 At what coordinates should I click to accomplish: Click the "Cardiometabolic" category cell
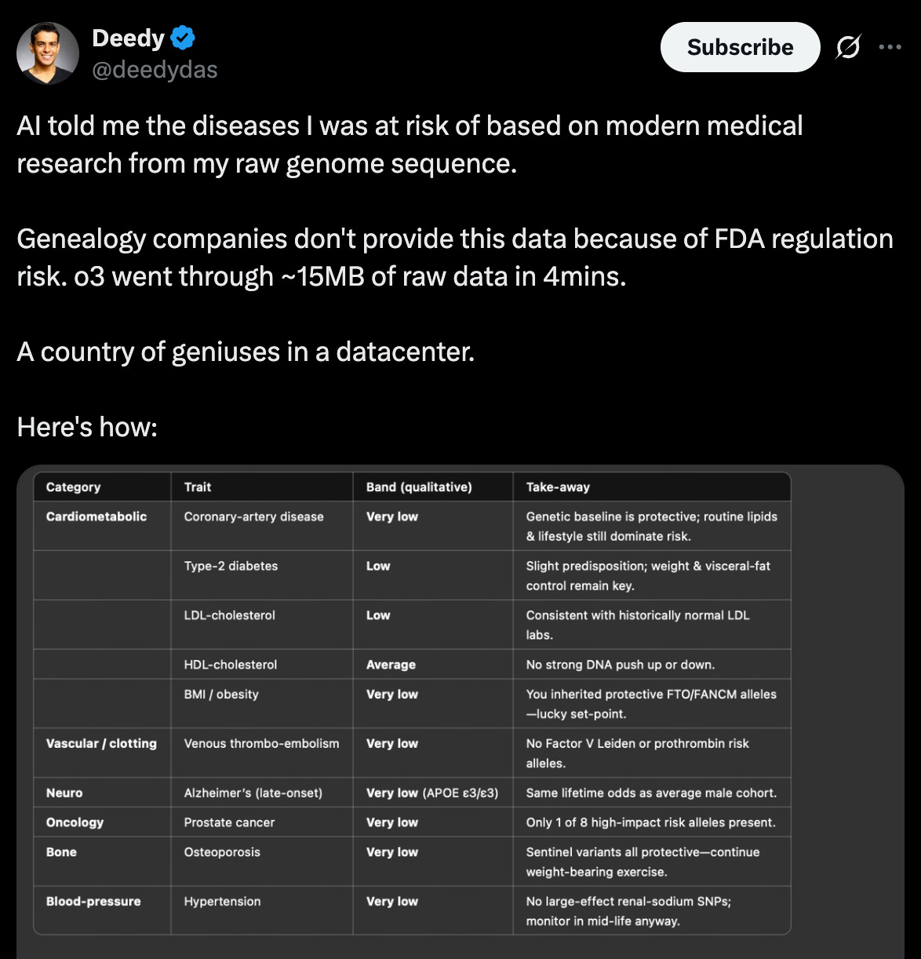tap(96, 516)
